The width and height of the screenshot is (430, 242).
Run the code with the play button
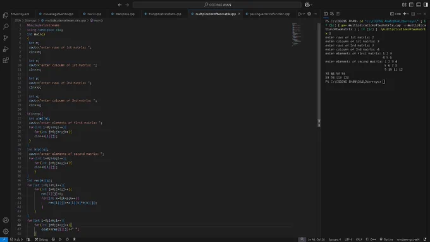point(300,14)
